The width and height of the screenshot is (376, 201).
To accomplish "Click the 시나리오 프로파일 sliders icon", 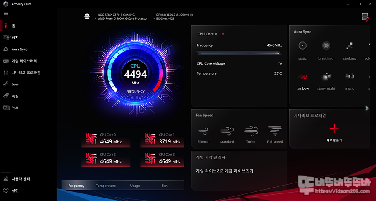I will click(x=6, y=73).
